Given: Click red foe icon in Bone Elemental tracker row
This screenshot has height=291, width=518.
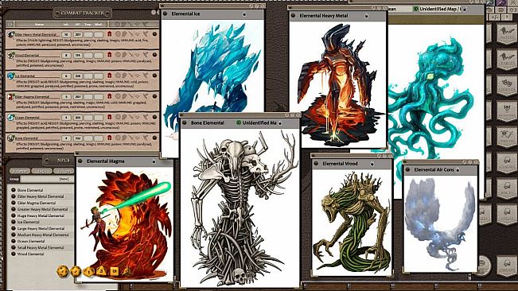Looking at the screenshot, I should coord(109,138).
